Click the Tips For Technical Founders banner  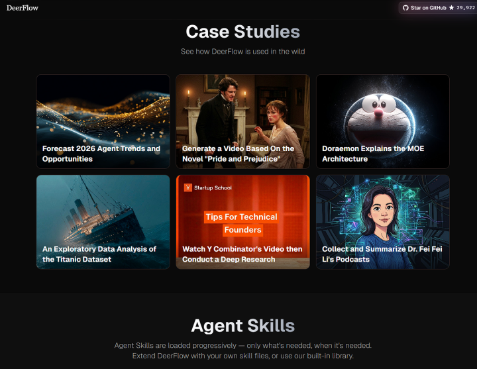point(241,223)
